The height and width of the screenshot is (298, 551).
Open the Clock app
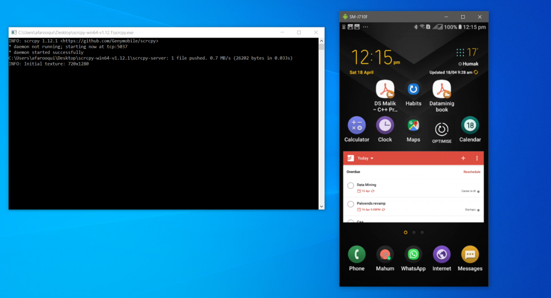click(x=385, y=125)
